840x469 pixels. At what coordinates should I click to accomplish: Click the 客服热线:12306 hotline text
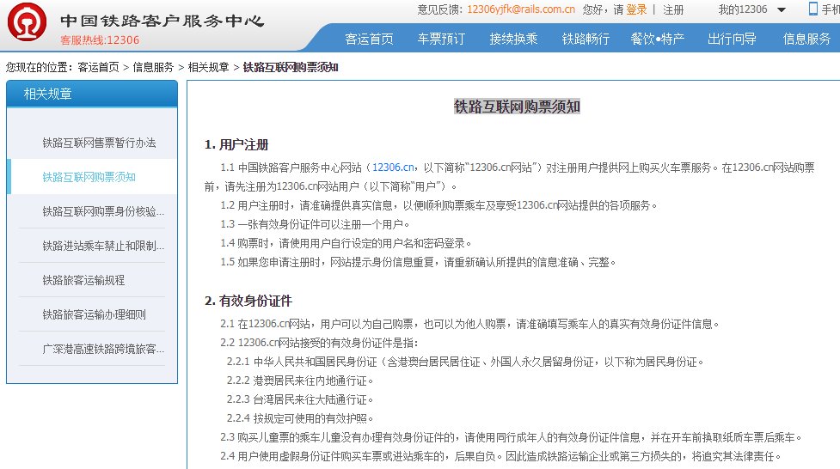pyautogui.click(x=100, y=40)
